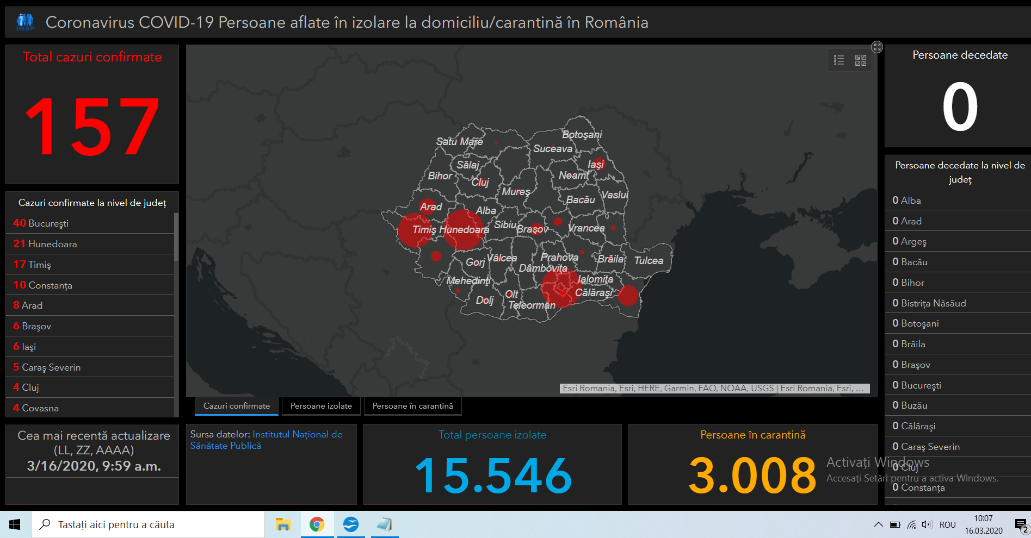This screenshot has width=1031, height=538.
Task: Switch to the Persoane izolate tab
Action: coord(321,406)
